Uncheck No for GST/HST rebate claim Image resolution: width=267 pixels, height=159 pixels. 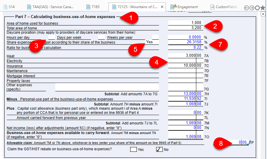159,149
